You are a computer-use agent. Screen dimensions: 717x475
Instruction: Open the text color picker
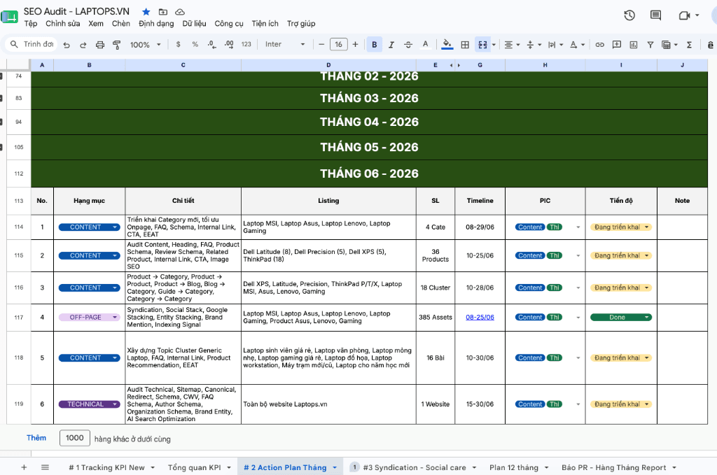click(x=425, y=44)
